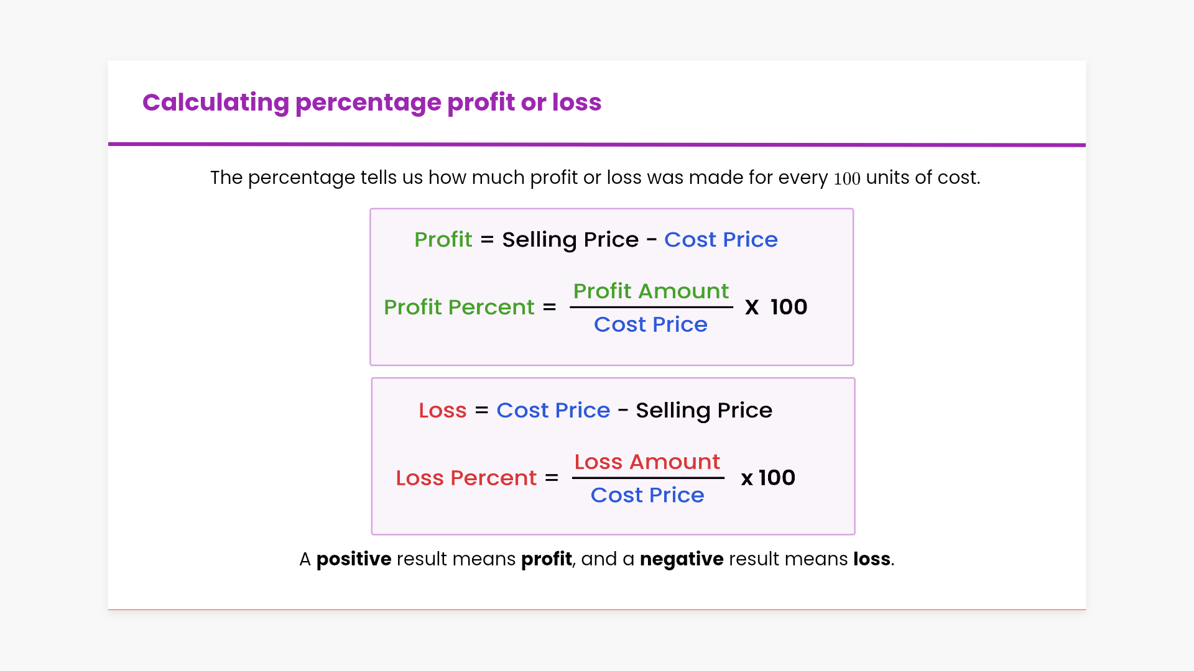
Task: Click the 'x 100' beside the loss fraction
Action: pyautogui.click(x=767, y=478)
